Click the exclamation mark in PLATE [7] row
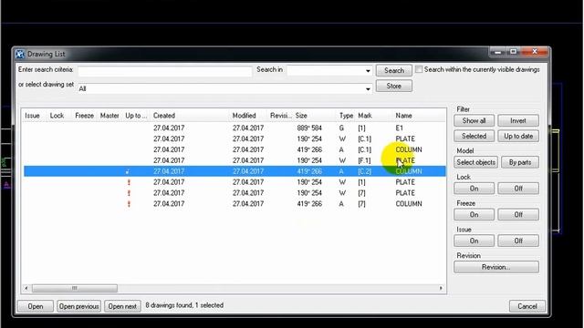The height and width of the screenshot is (328, 584). pos(129,193)
